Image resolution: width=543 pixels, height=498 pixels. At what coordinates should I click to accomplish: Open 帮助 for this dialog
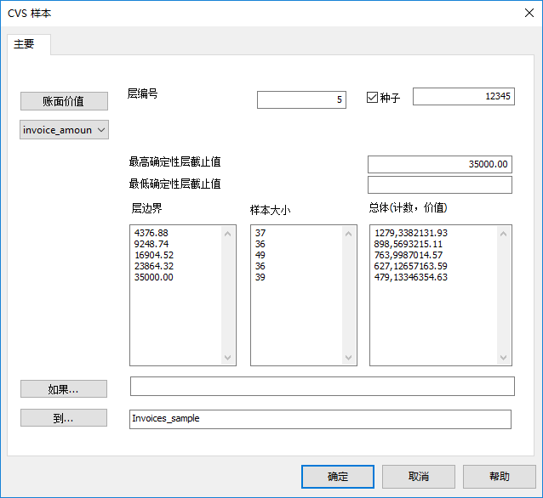(x=500, y=477)
